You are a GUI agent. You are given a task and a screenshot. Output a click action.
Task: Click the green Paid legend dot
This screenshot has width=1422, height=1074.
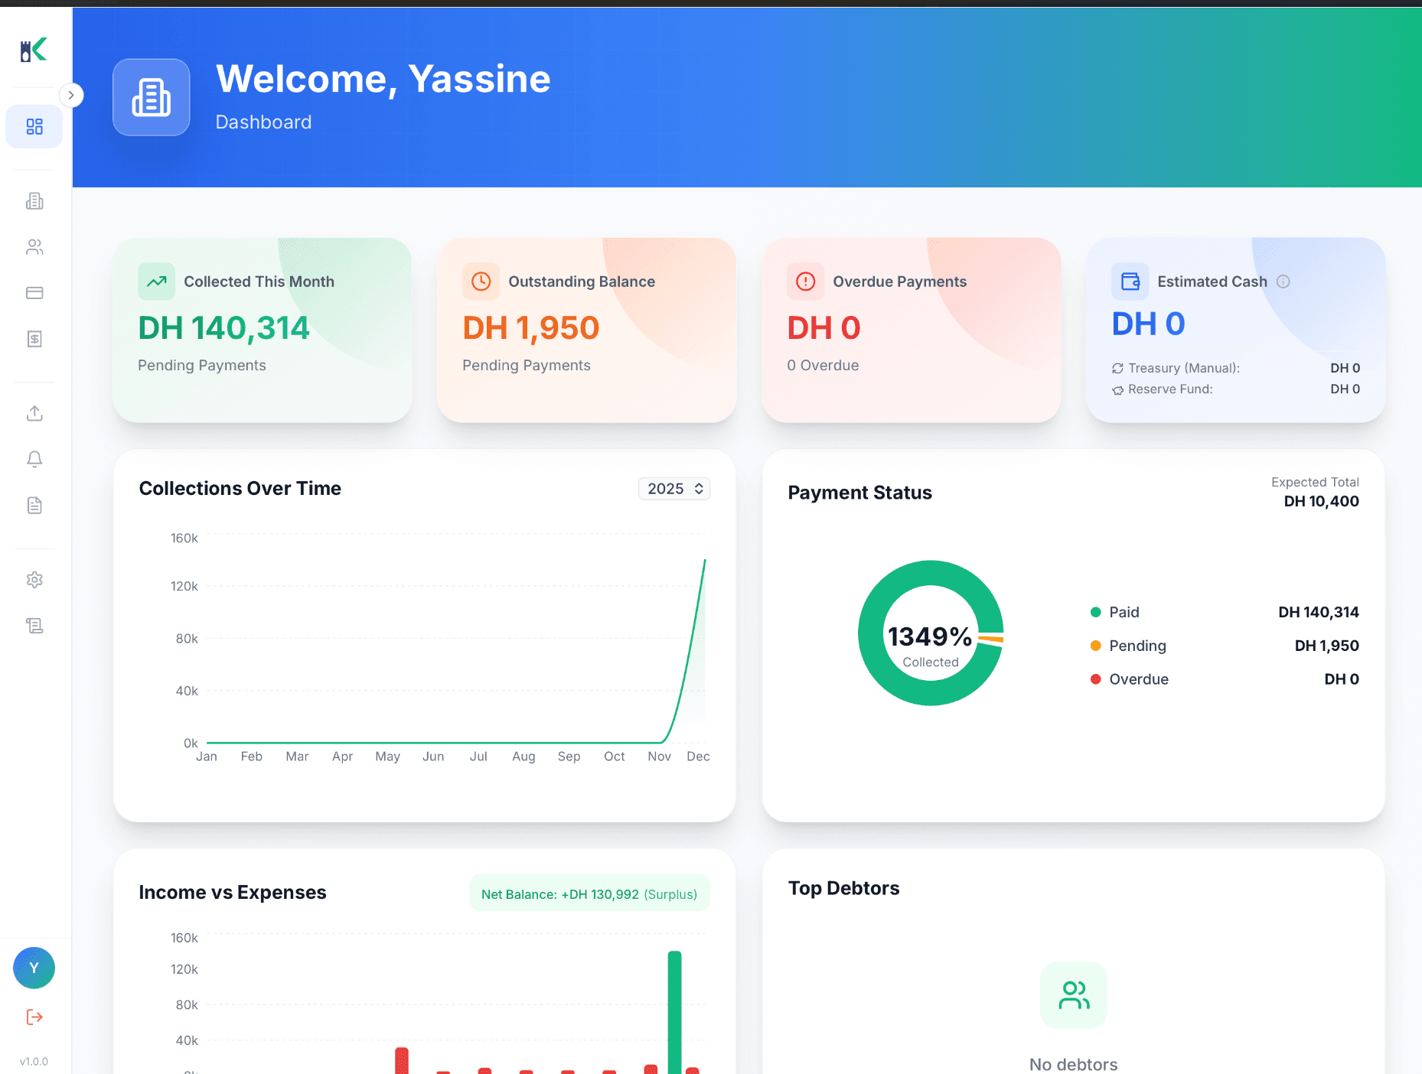click(1095, 612)
